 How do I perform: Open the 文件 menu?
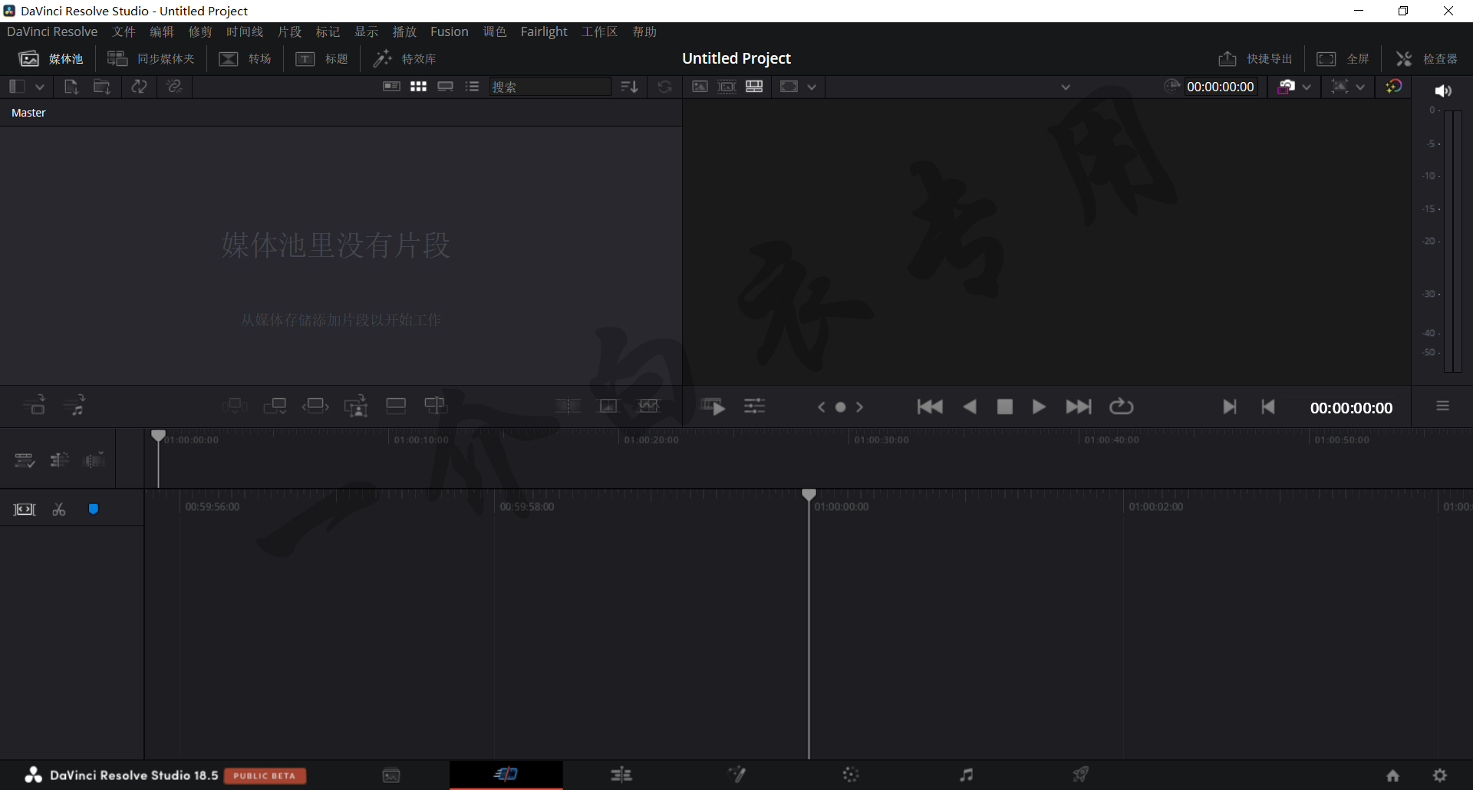(x=124, y=31)
